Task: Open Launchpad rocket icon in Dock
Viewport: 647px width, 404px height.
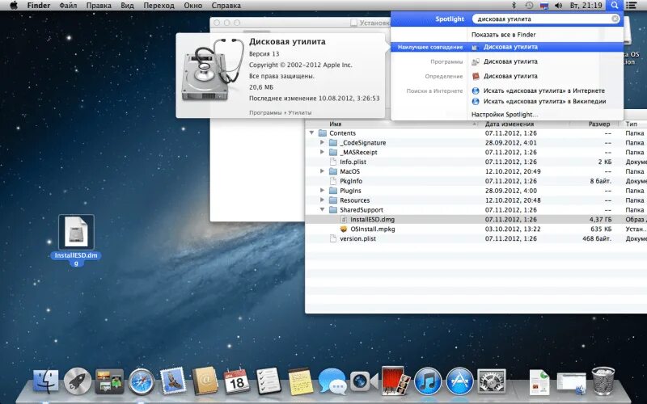Action: (x=78, y=381)
